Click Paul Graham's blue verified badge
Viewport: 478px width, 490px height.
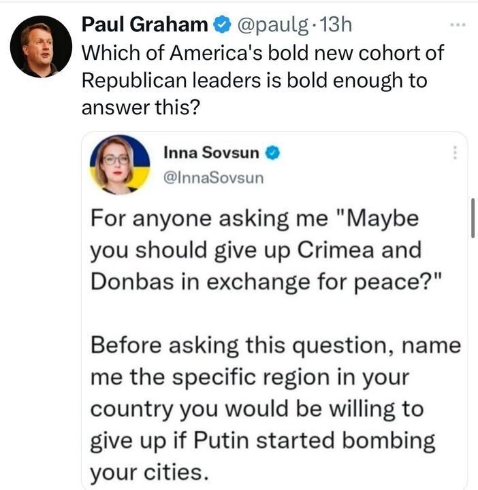pos(222,25)
